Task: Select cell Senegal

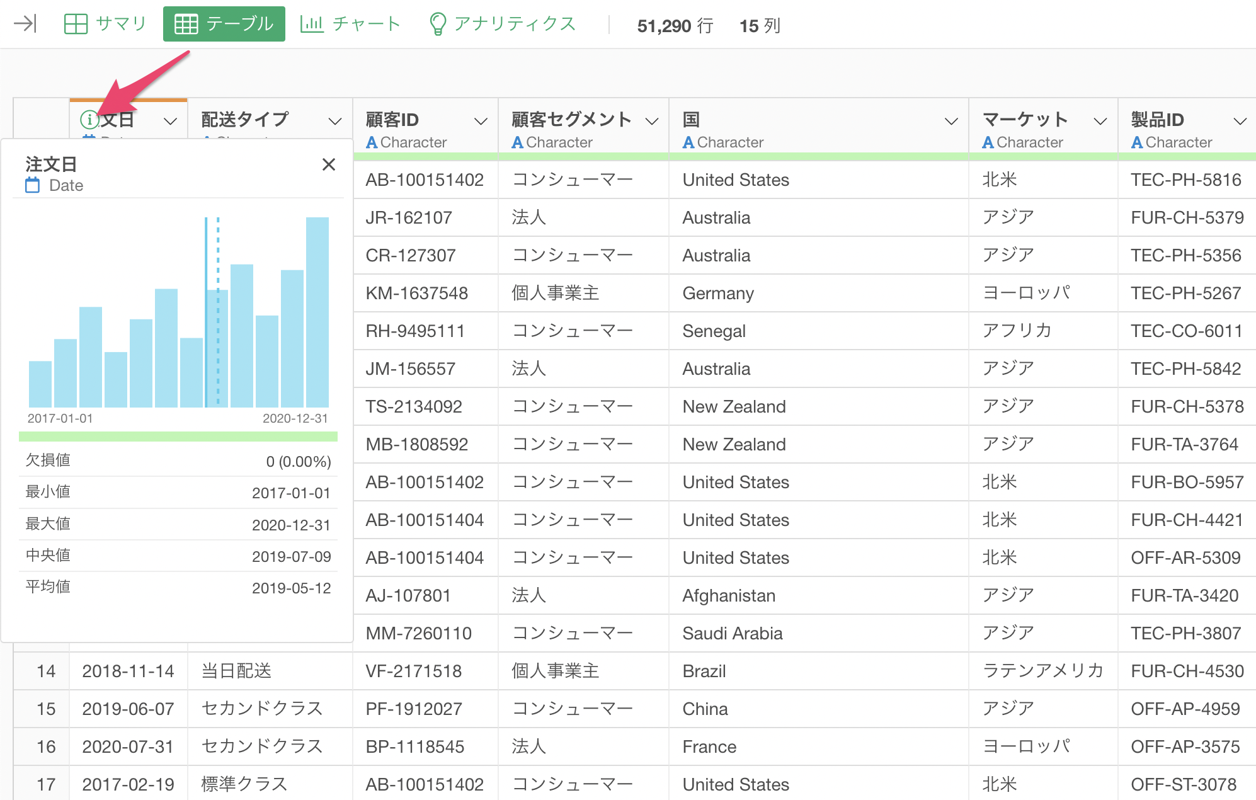Action: (819, 331)
